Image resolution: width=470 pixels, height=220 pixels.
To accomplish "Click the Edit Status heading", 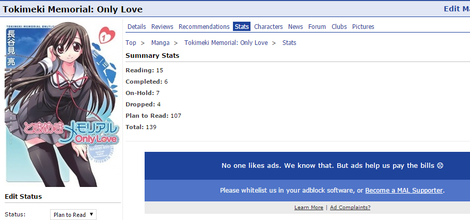I will [x=23, y=197].
